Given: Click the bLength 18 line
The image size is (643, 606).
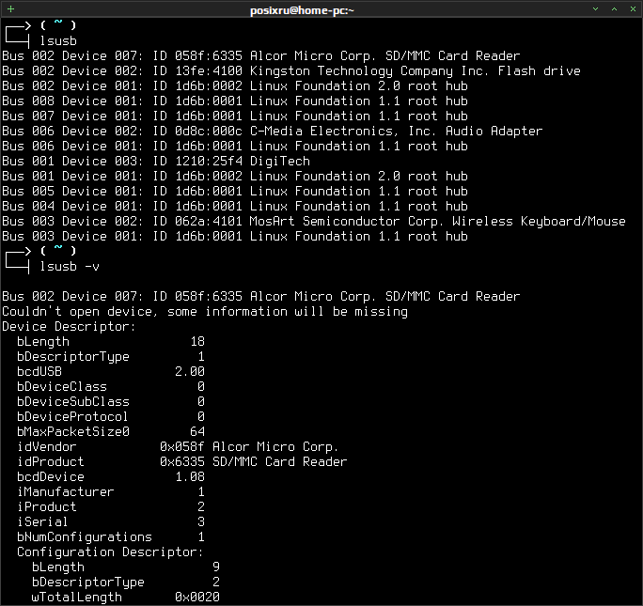Looking at the screenshot, I should coord(111,342).
